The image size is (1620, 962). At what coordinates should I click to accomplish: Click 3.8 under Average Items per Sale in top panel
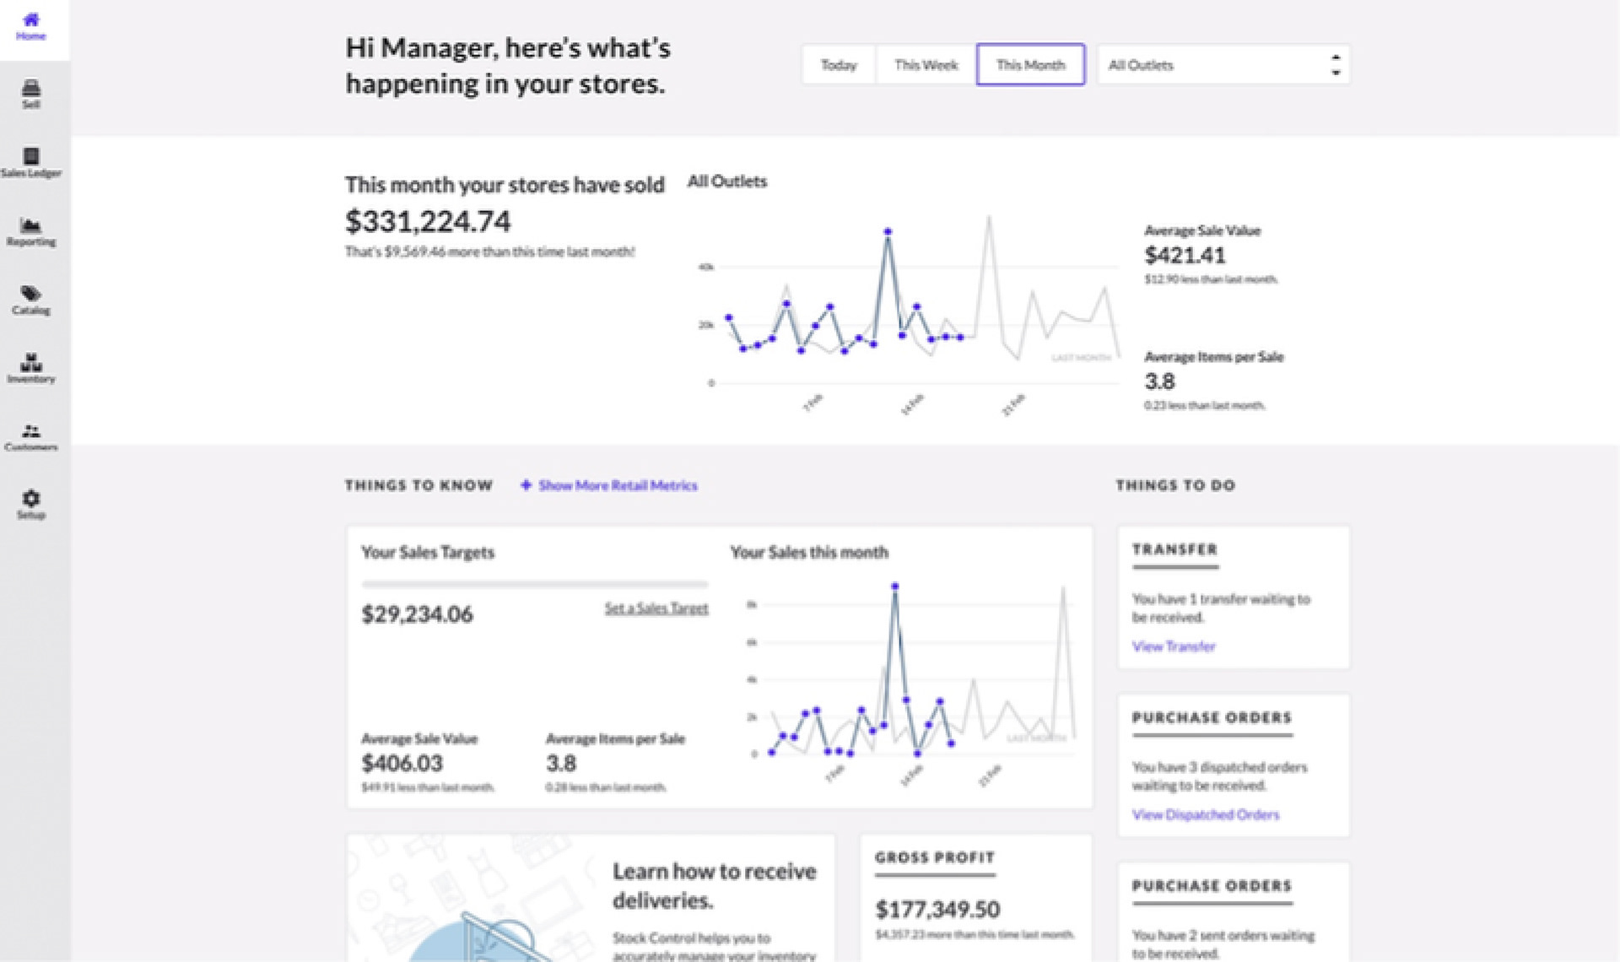click(1159, 381)
